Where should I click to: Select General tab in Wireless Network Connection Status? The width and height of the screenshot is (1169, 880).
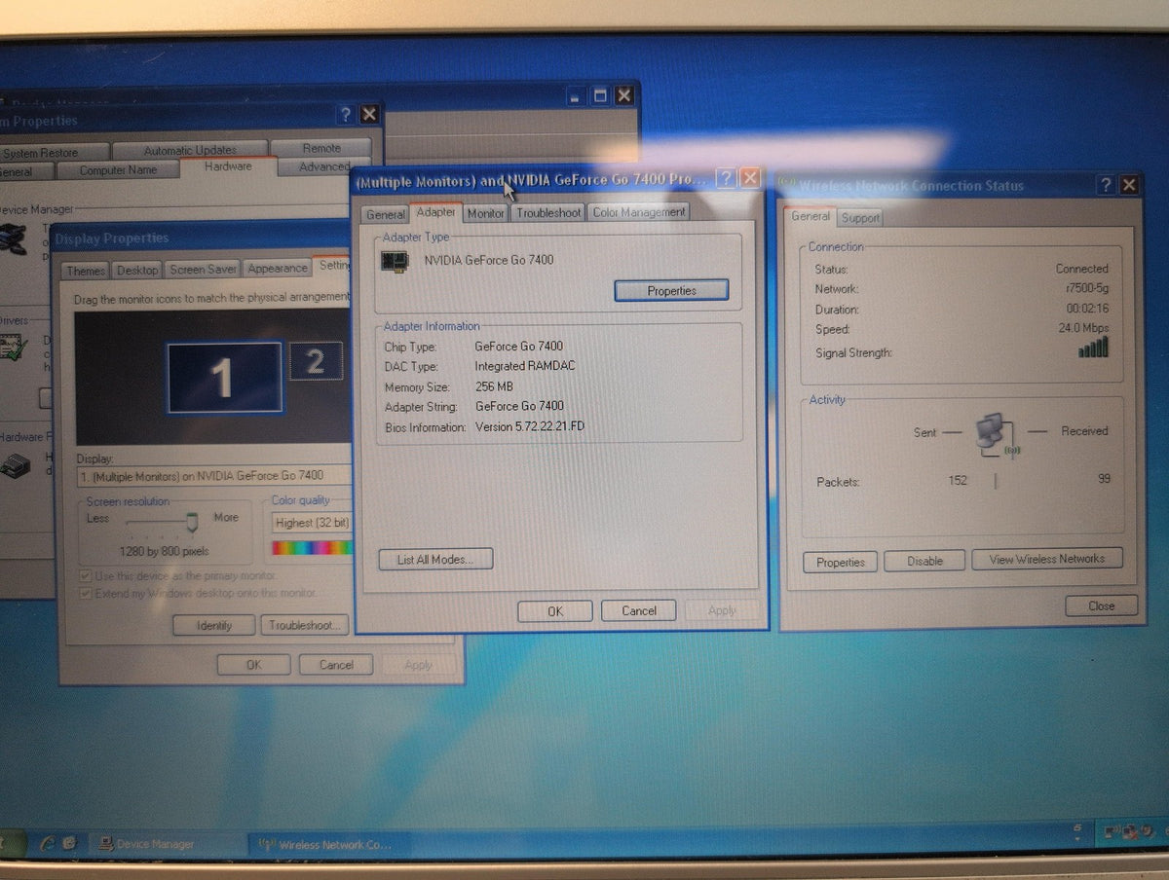(811, 216)
